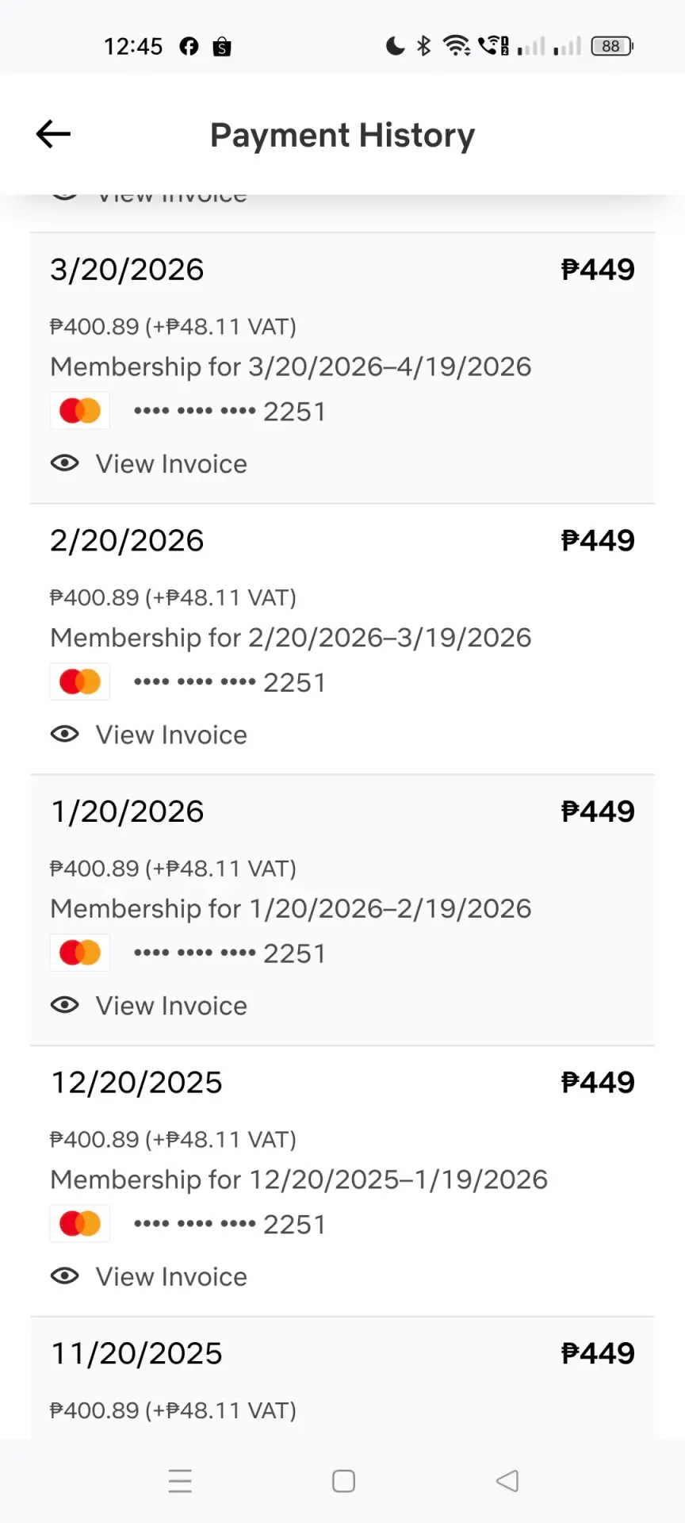The image size is (685, 1523).
Task: Tap the Payment History title
Action: pos(342,136)
